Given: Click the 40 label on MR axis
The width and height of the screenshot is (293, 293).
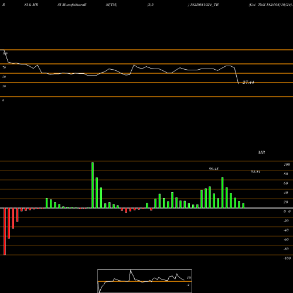Looking at the screenshot, I should 286,193.
